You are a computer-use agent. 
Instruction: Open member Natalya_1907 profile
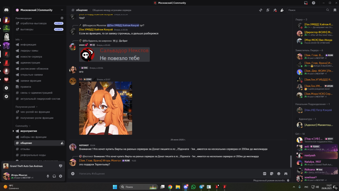click(x=316, y=163)
